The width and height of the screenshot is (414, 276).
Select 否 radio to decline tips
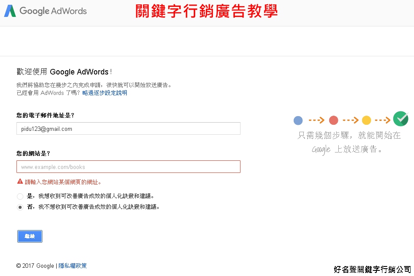tap(20, 207)
